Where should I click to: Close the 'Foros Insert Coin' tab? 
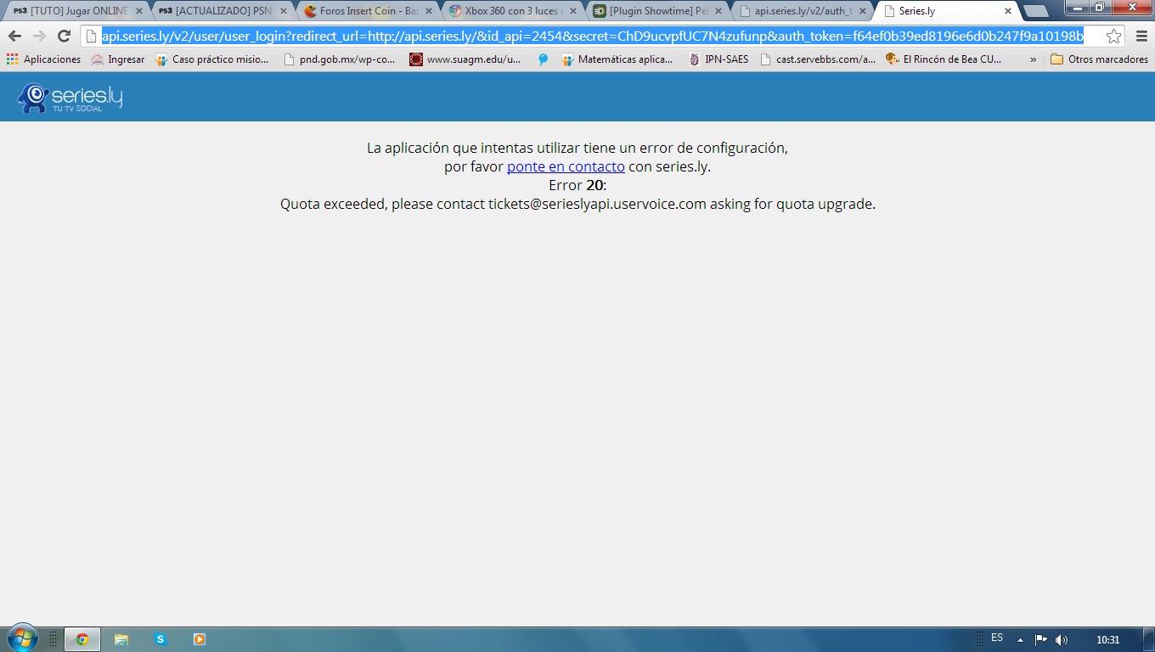428,12
